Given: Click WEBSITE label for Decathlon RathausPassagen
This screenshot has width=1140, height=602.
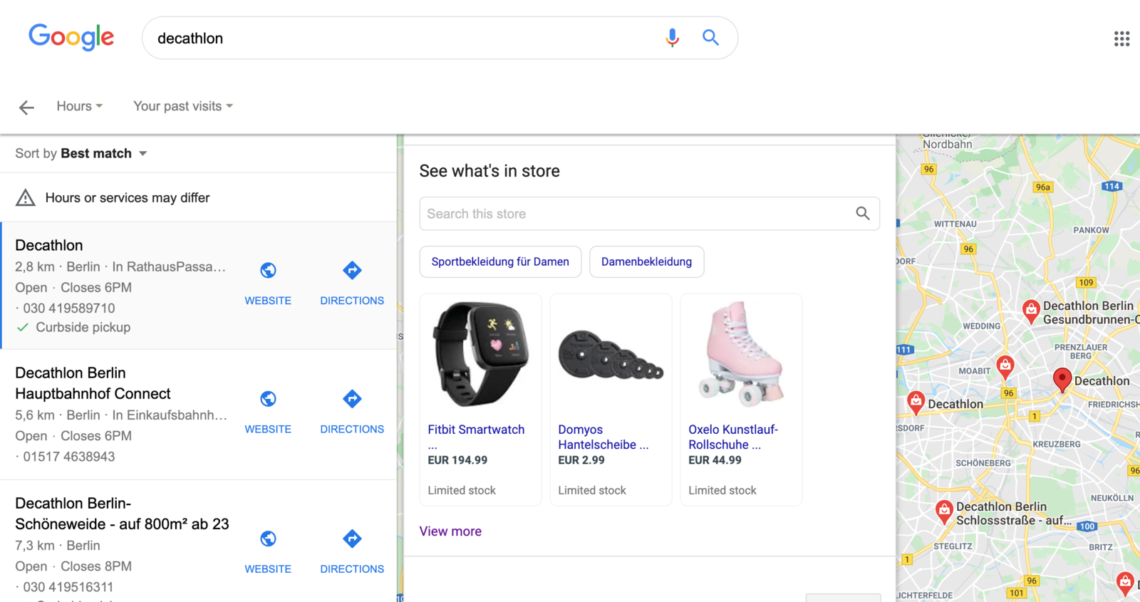Looking at the screenshot, I should click(268, 301).
